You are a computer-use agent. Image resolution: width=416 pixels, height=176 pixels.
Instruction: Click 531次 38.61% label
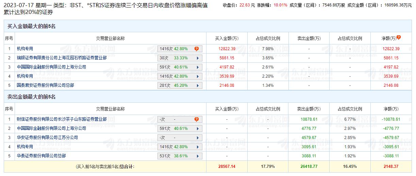(x=173, y=156)
